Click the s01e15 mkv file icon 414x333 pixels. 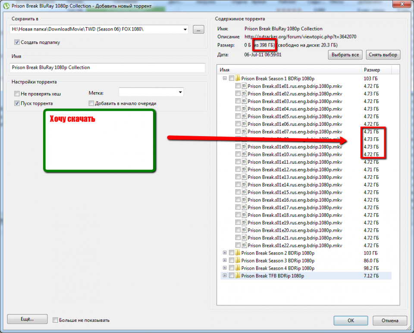[x=245, y=192]
